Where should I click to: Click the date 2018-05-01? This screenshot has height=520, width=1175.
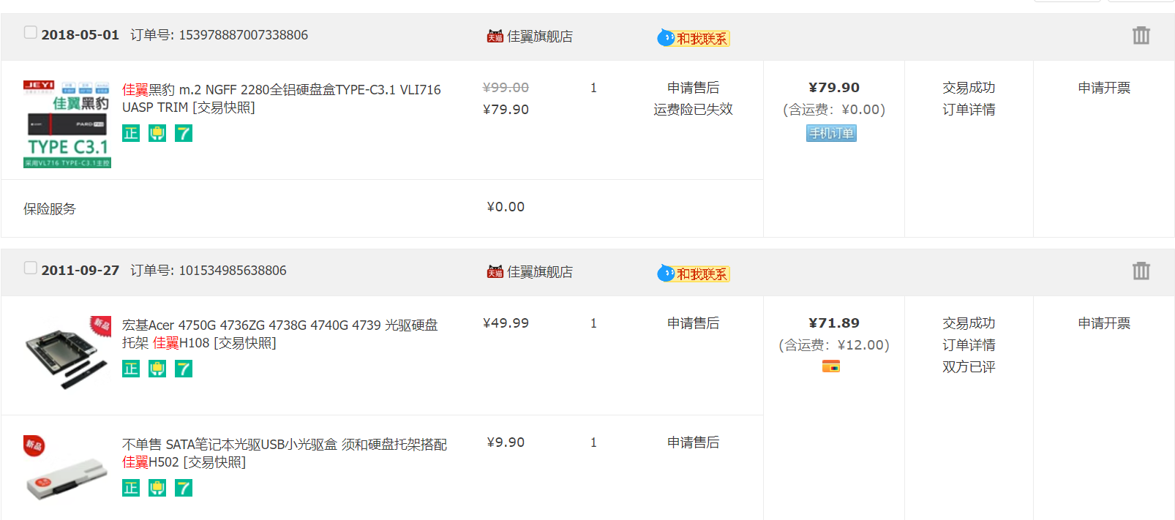click(80, 35)
